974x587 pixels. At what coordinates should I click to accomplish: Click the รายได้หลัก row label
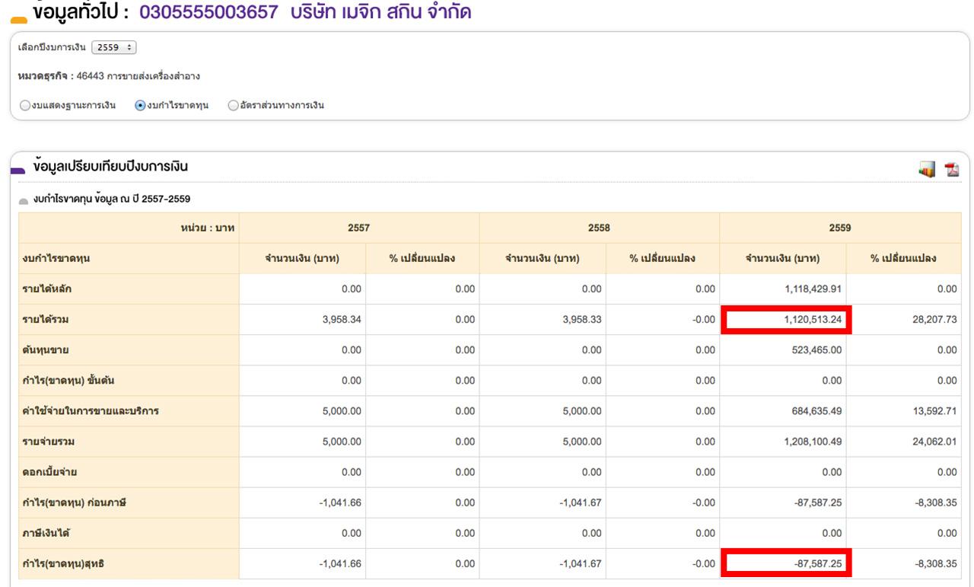(x=47, y=289)
